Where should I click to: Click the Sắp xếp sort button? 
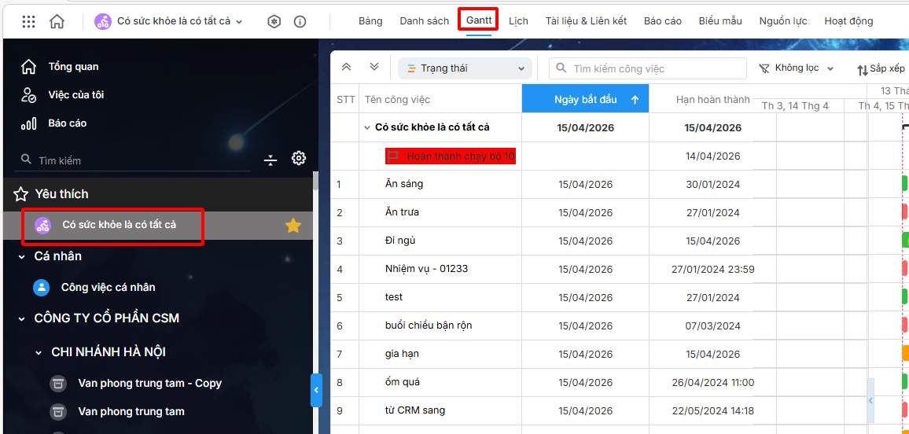[x=881, y=69]
